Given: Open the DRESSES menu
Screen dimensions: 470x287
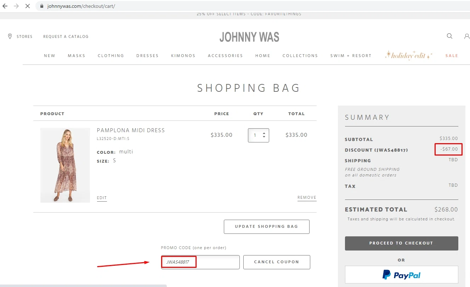Looking at the screenshot, I should [x=147, y=56].
